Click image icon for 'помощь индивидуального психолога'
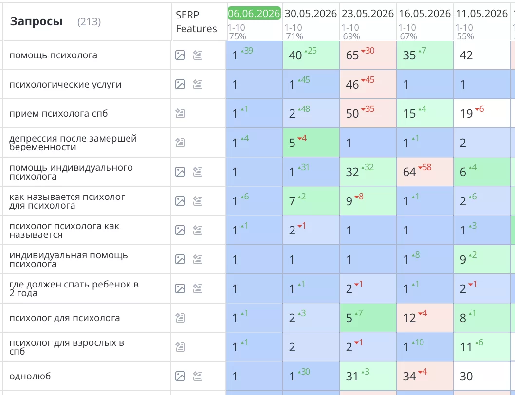 (180, 172)
